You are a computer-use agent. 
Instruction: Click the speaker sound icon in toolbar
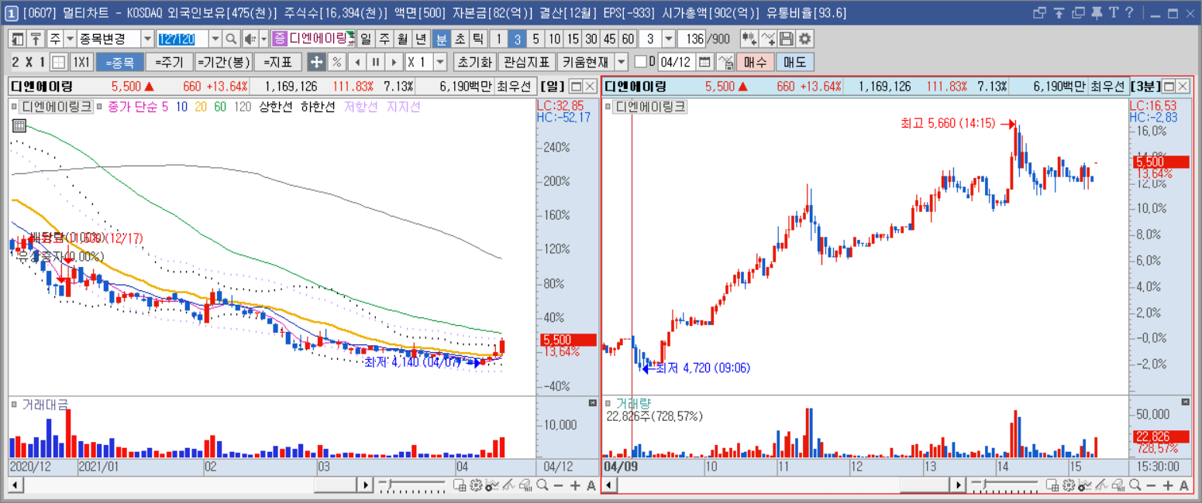[250, 39]
